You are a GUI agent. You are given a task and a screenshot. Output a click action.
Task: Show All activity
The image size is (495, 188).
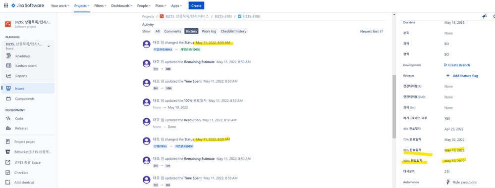pos(157,31)
